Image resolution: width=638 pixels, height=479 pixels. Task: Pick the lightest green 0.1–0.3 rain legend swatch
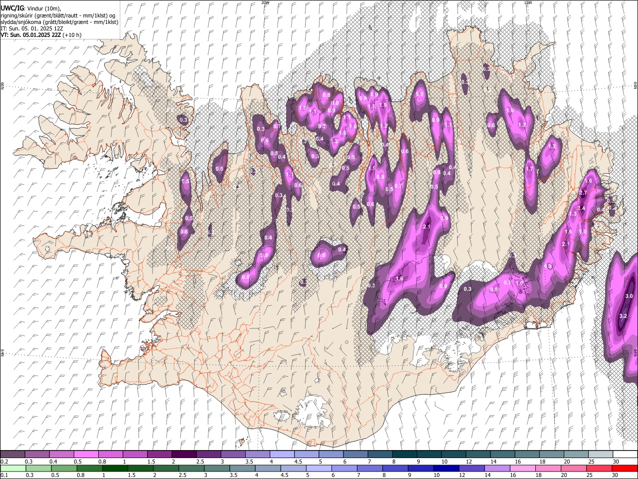pyautogui.click(x=13, y=468)
